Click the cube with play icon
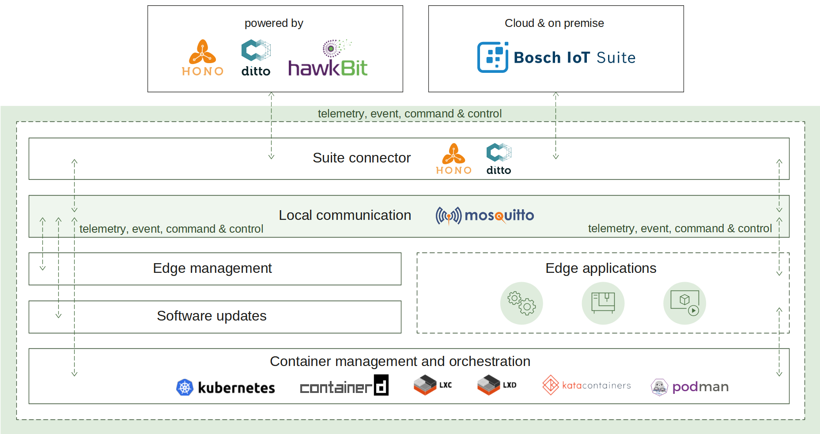Screen dimensions: 820x434 click(x=685, y=303)
